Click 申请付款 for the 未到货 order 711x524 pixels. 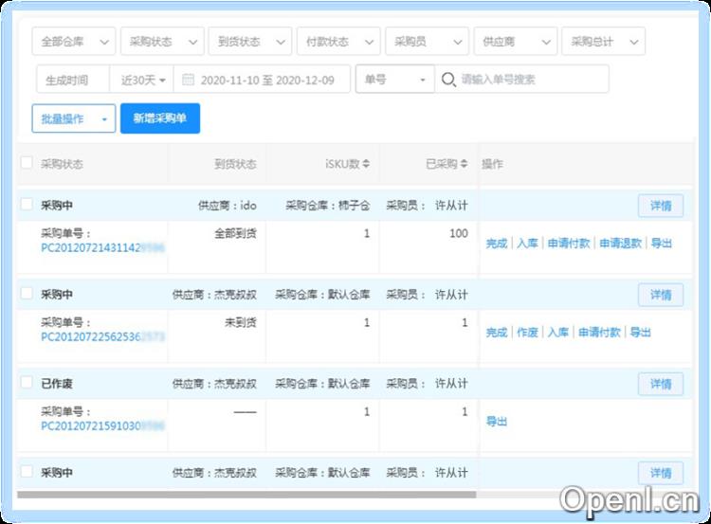tap(599, 333)
